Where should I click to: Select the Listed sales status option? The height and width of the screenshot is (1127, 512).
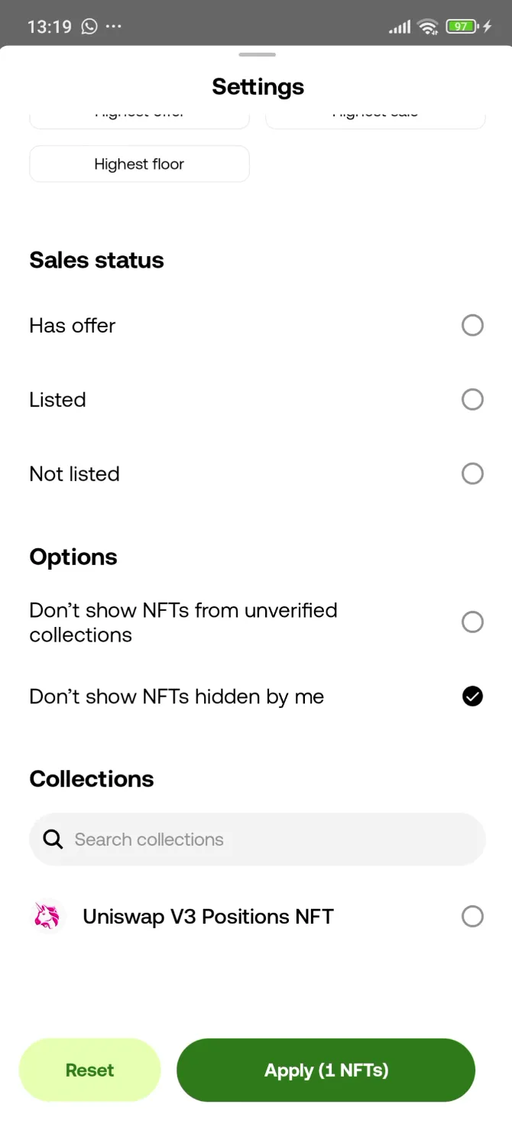472,400
